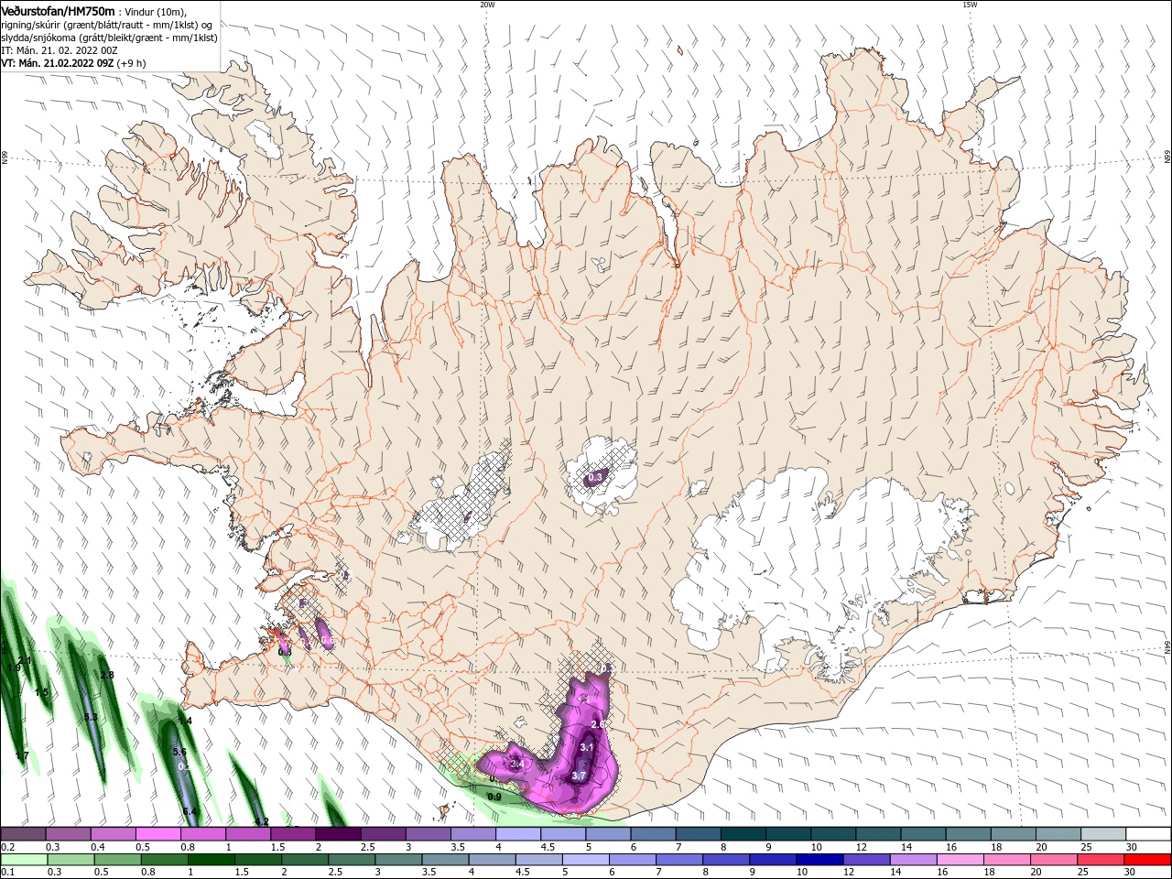Click the light blue 4 swatch in upper scale
Viewport: 1172px width, 879px height.
(518, 833)
